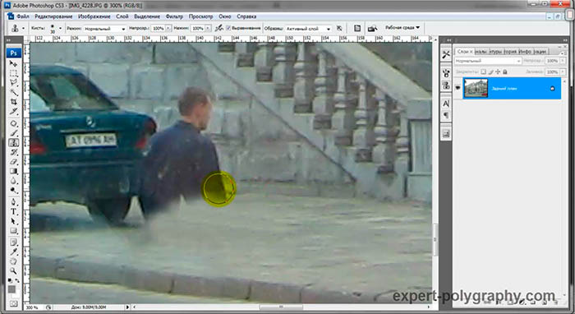575x314 pixels.
Task: Hide the Задний план layer eye
Action: 458,88
